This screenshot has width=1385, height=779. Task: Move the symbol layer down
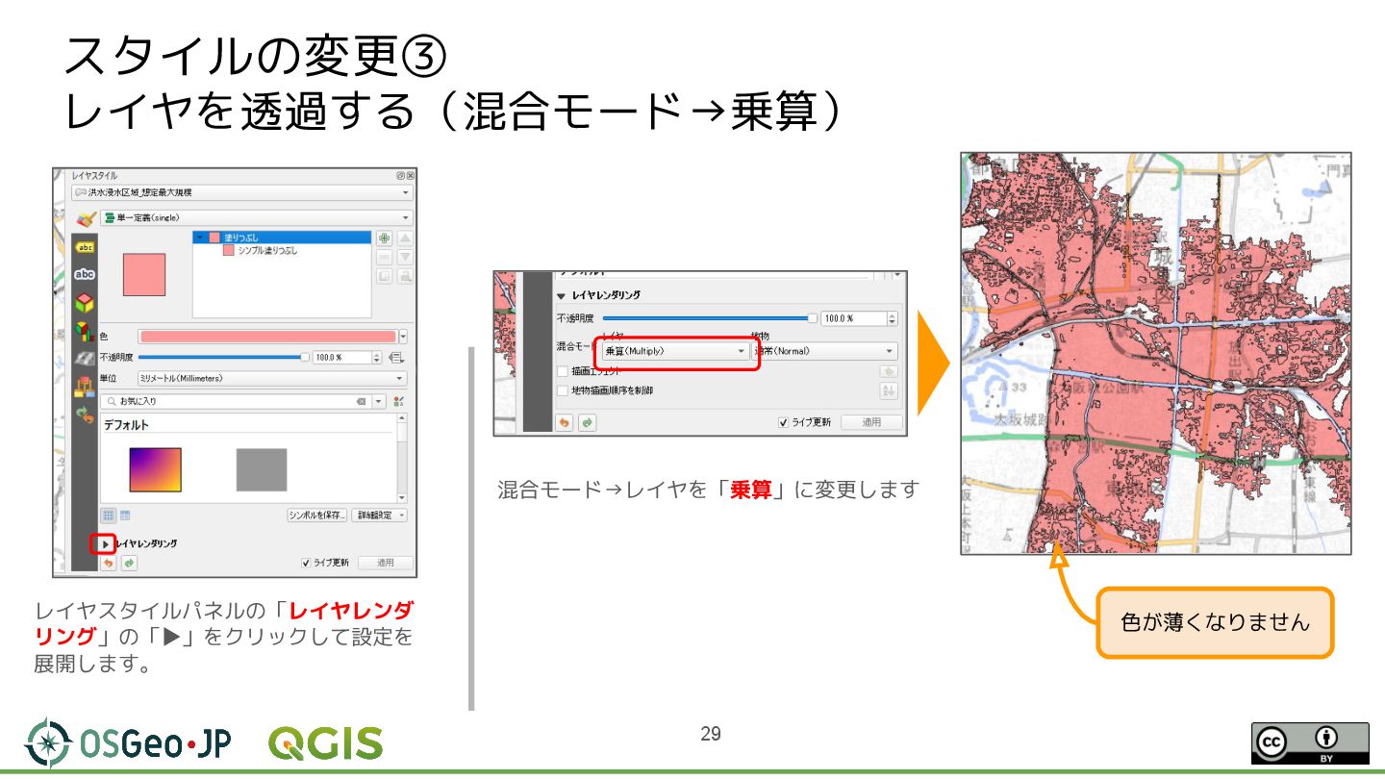tap(405, 258)
